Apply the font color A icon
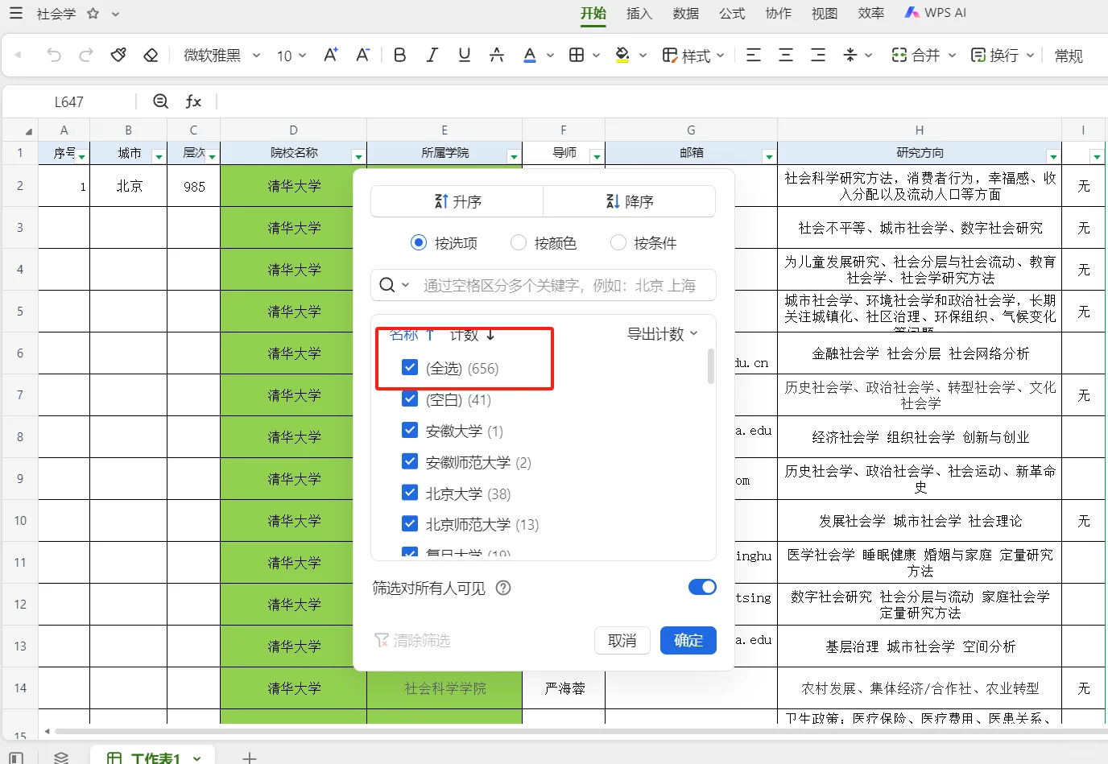Viewport: 1108px width, 764px height. pos(529,55)
